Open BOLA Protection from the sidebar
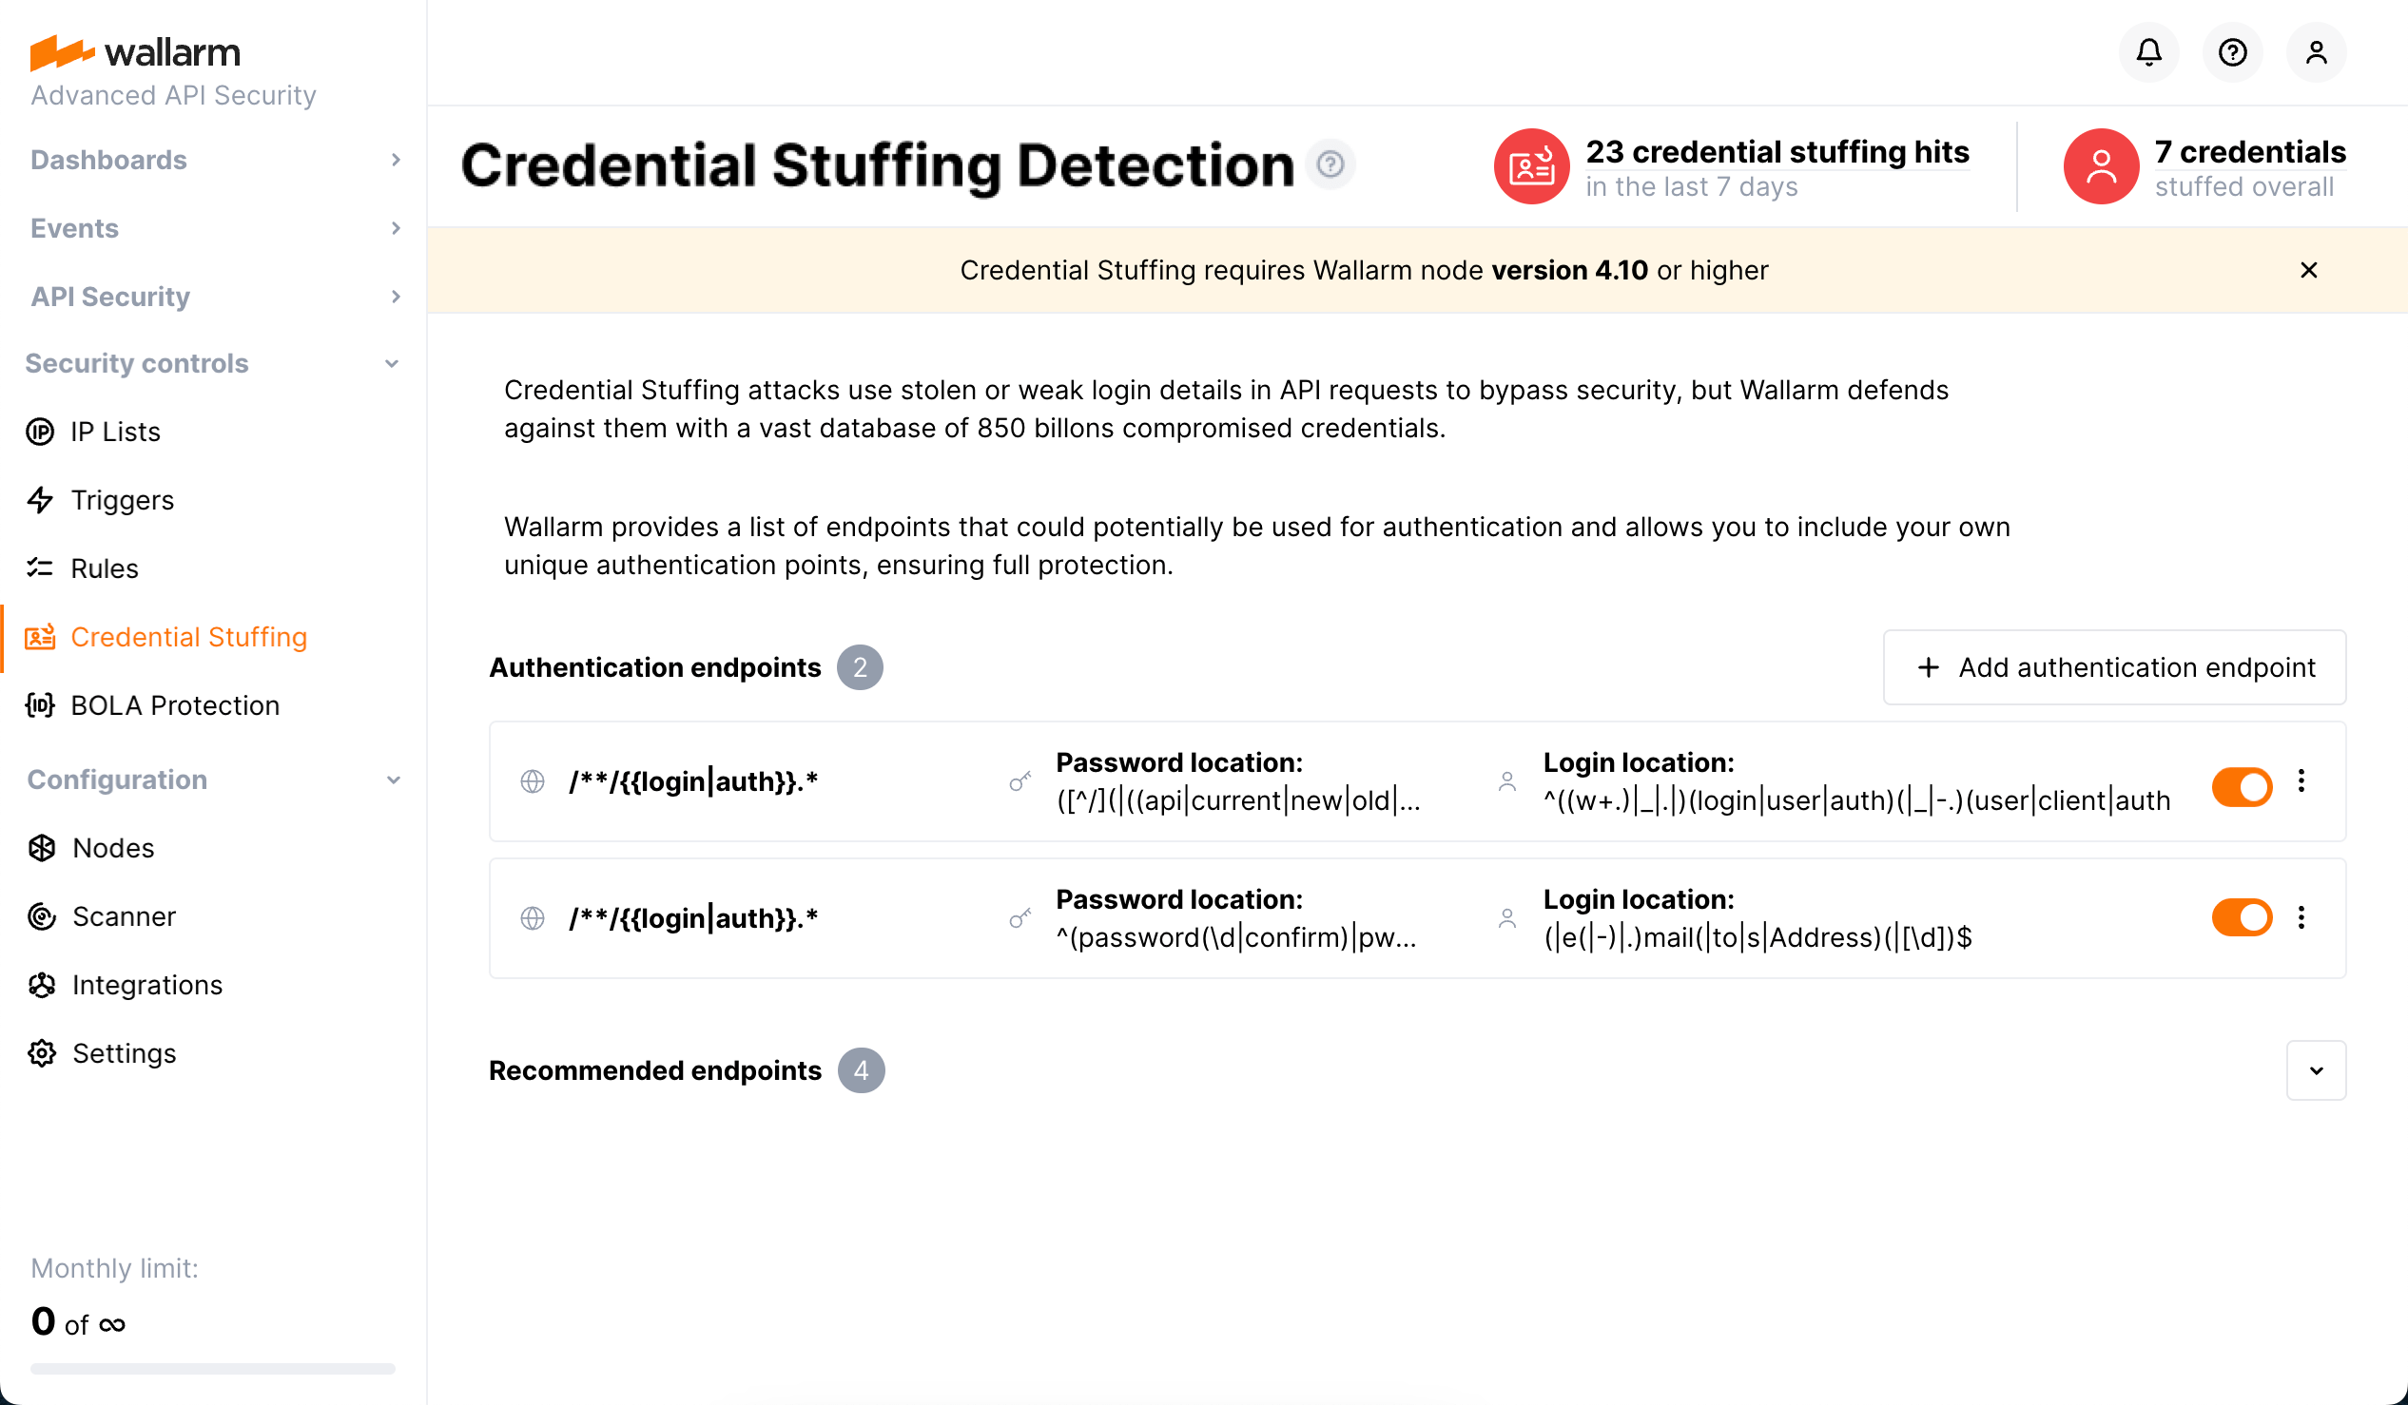 (x=175, y=705)
